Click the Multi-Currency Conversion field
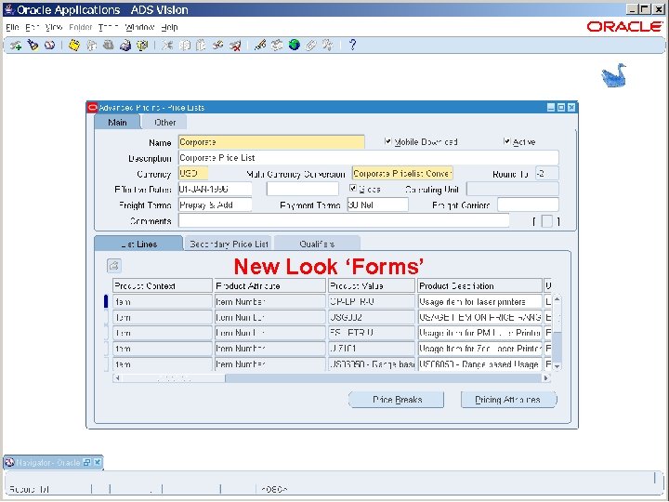The height and width of the screenshot is (502, 669). point(402,173)
